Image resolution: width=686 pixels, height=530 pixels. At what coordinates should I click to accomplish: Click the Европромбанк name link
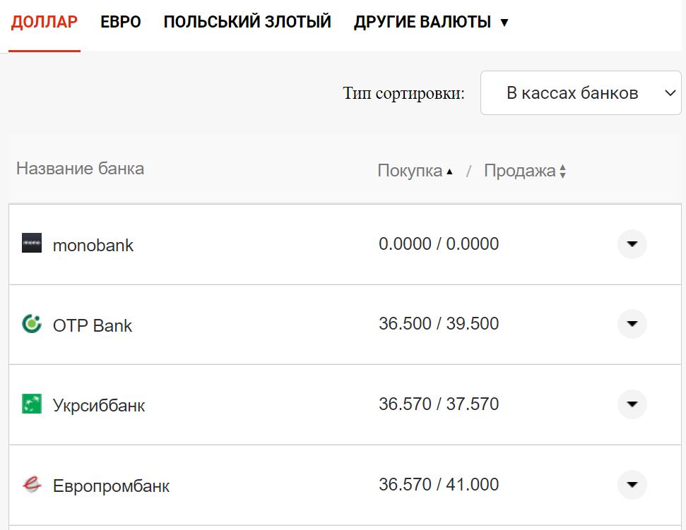110,486
